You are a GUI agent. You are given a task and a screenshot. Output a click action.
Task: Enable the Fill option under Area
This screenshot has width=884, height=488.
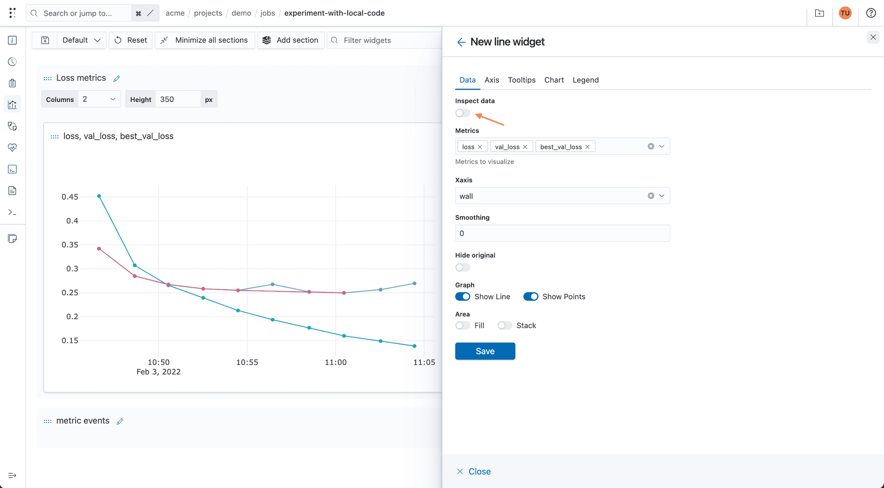(463, 325)
